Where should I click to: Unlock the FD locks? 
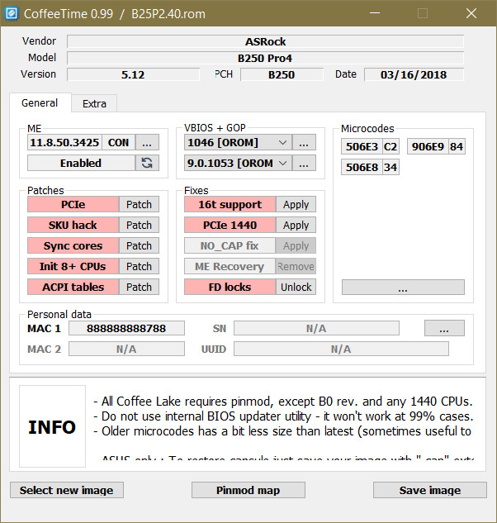[x=296, y=287]
